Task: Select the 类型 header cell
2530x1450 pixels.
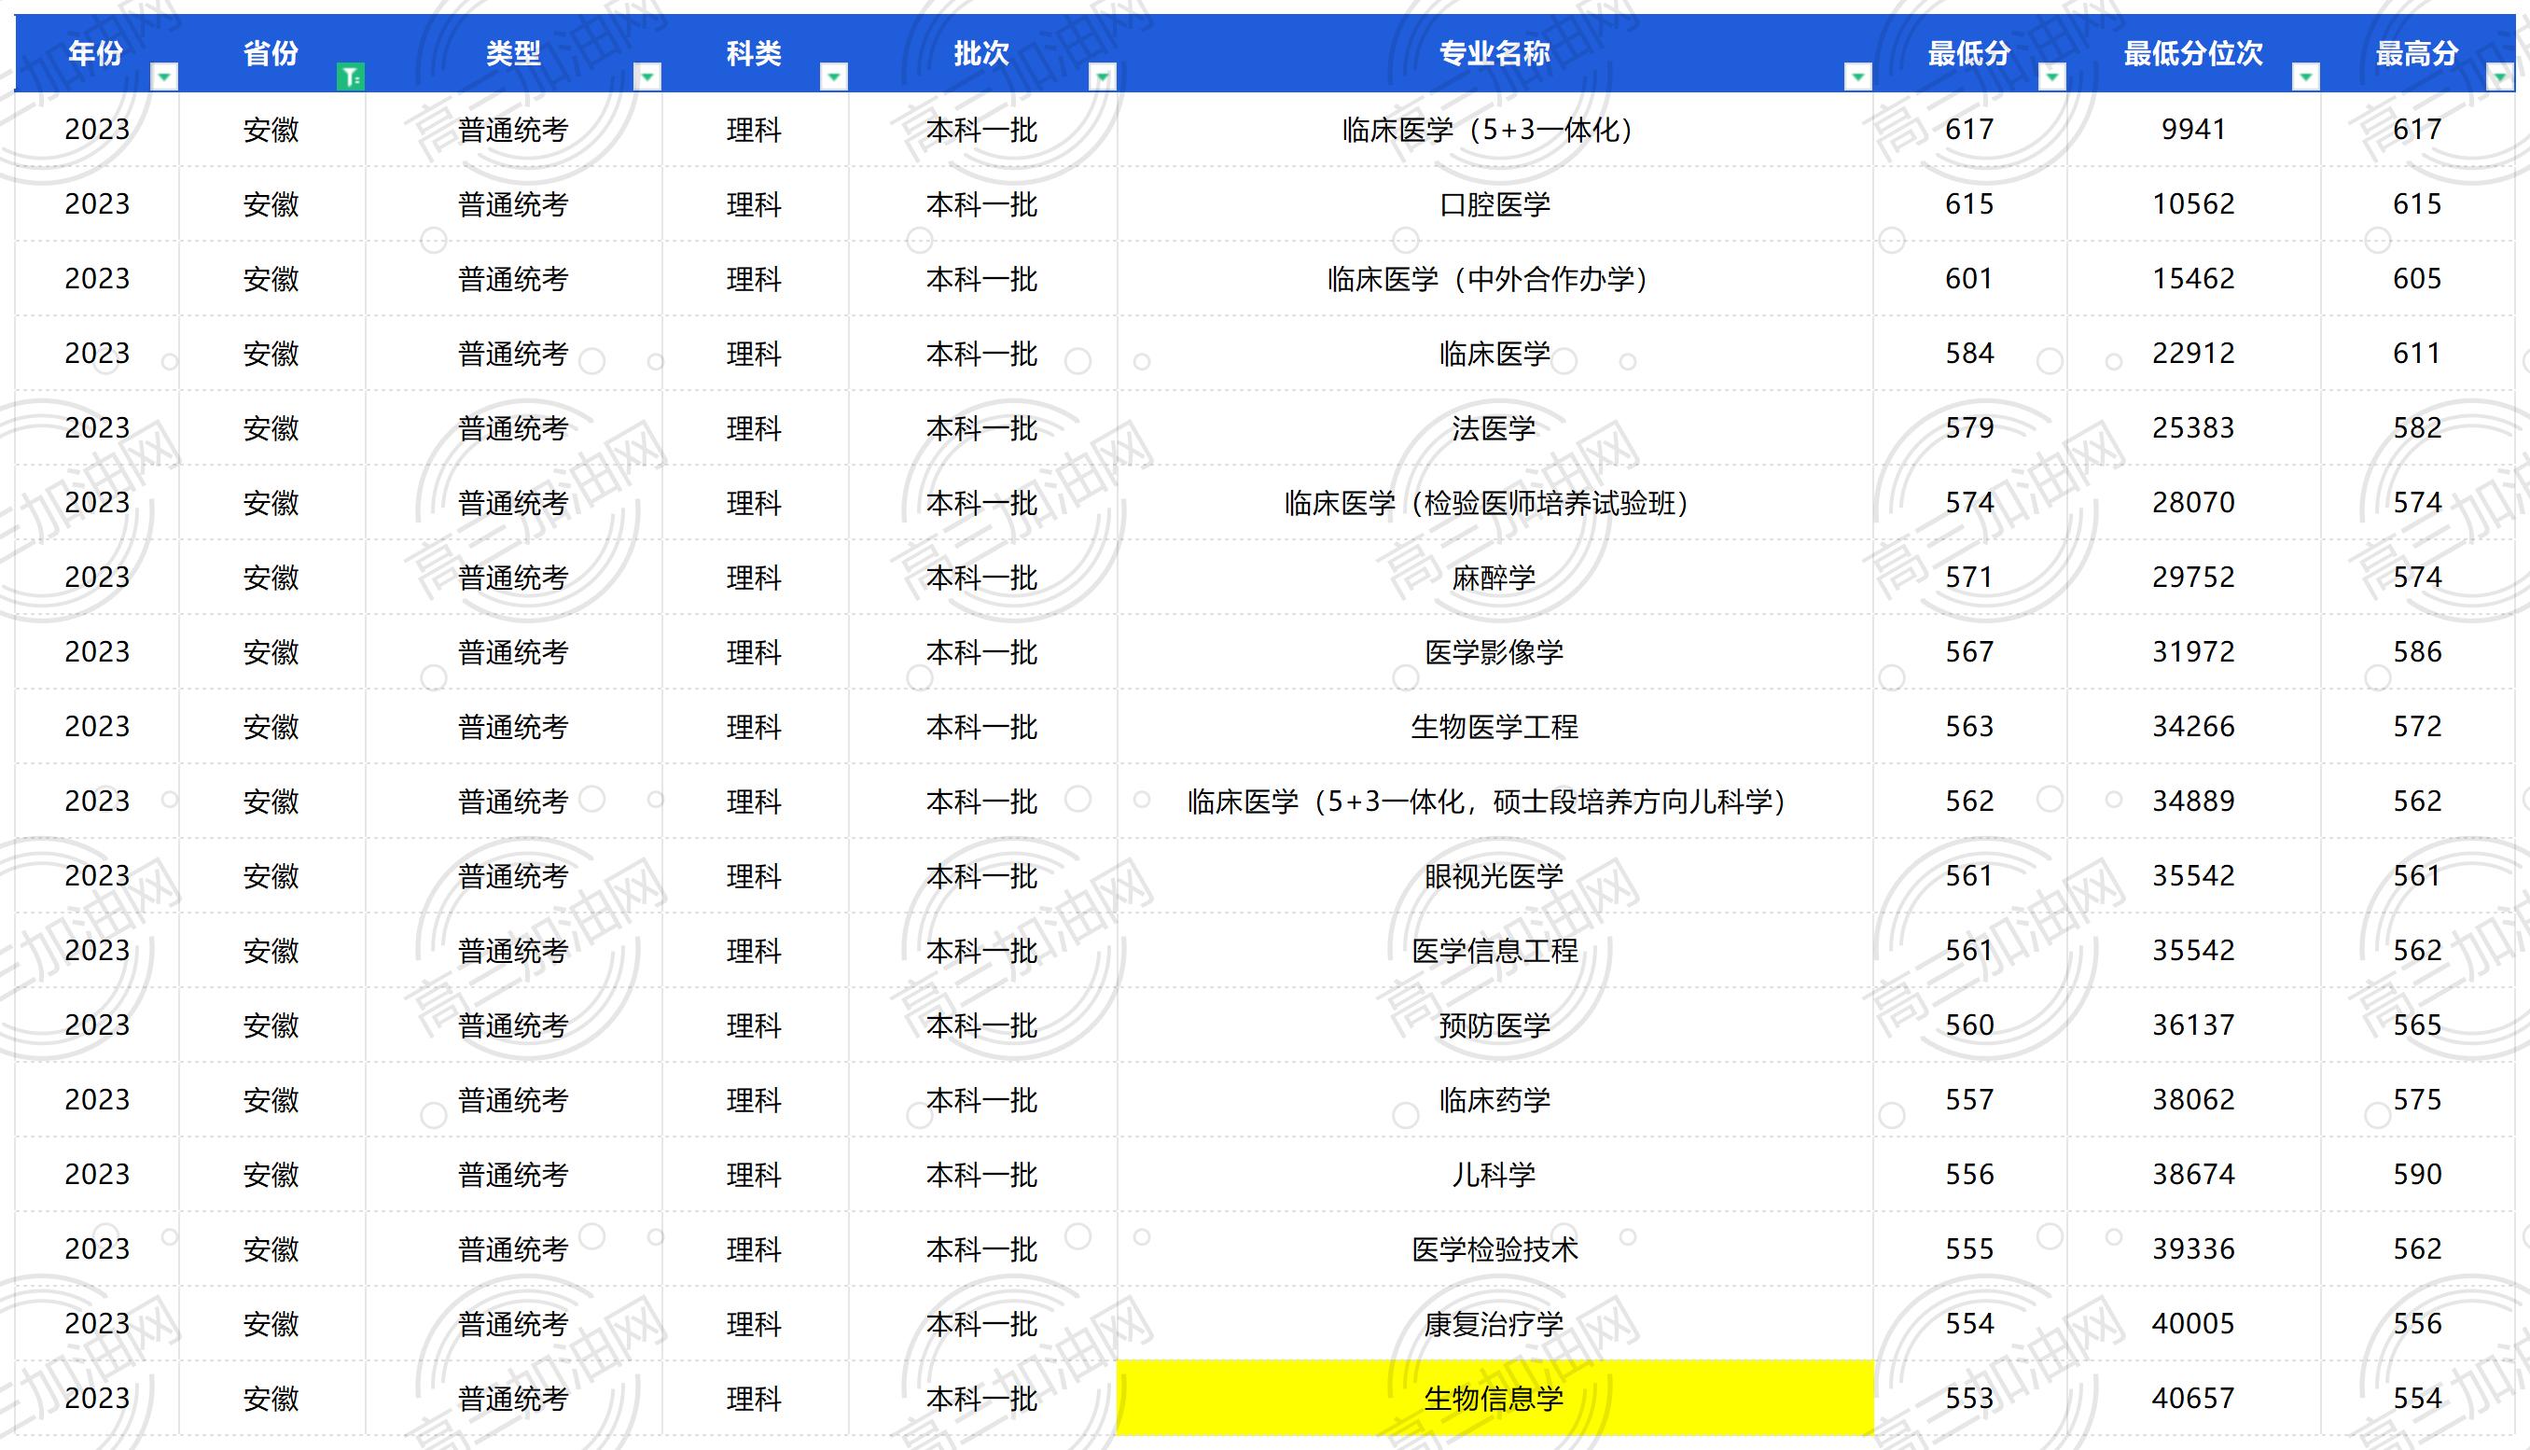Action: [514, 53]
